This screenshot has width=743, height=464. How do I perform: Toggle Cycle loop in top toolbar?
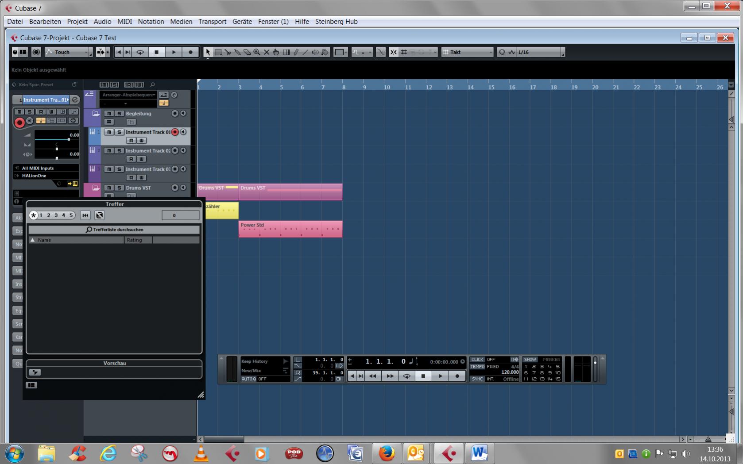pyautogui.click(x=140, y=52)
